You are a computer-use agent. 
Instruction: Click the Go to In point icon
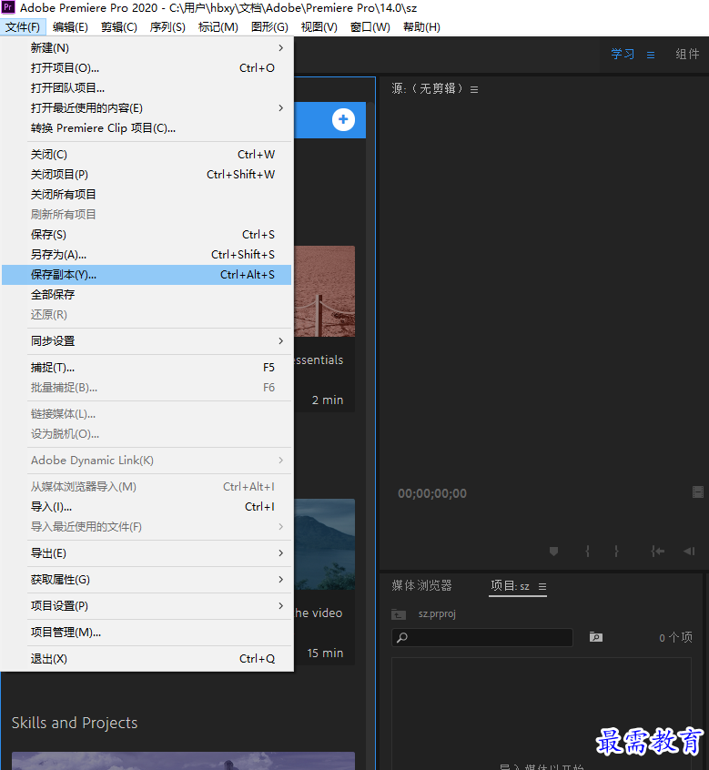657,552
